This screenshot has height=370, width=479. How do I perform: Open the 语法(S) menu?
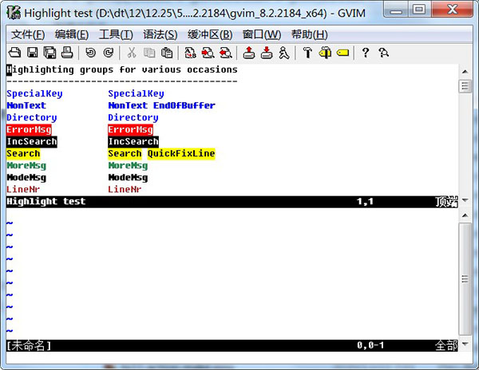160,34
